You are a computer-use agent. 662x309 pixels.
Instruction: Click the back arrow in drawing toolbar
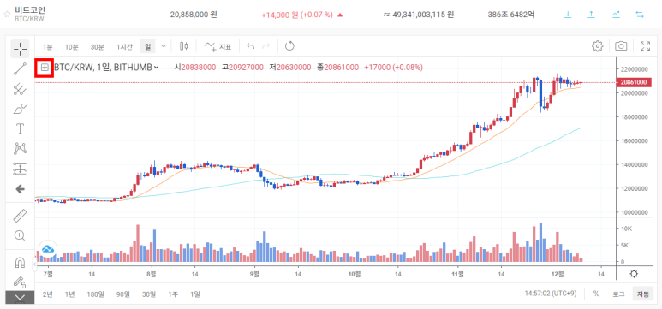(x=20, y=189)
